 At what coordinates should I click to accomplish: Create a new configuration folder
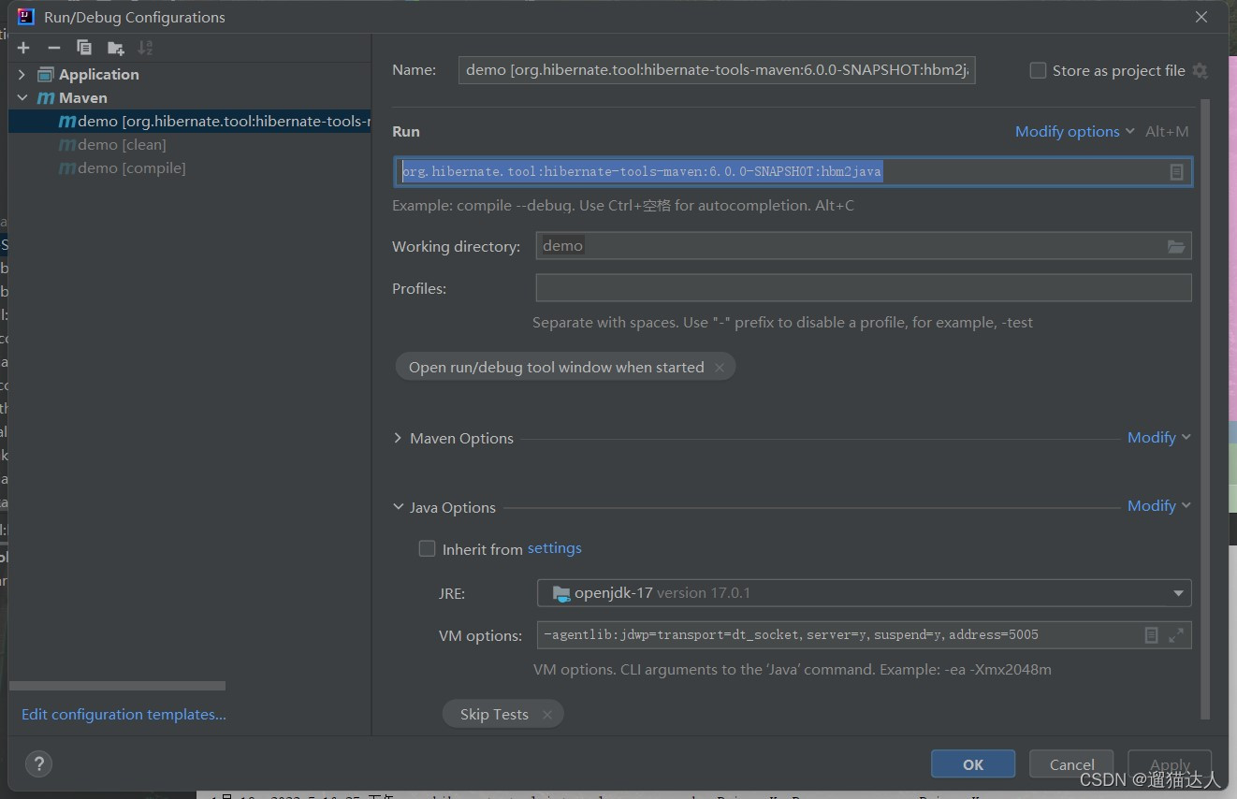point(115,48)
